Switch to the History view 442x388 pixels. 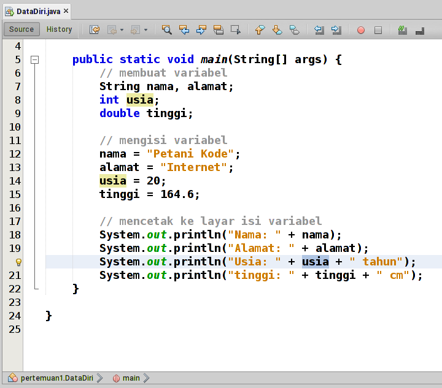(59, 29)
